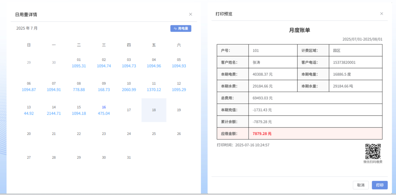The height and width of the screenshot is (195, 396).
Task: Click the water fee 29184.66 元
Action: tap(263, 86)
